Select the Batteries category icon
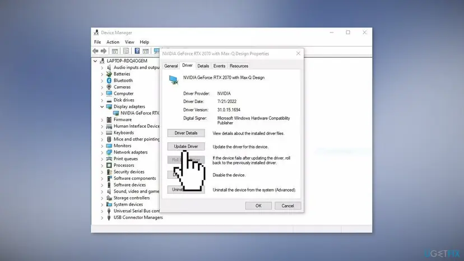Viewport: 464px width, 261px height. tap(109, 74)
